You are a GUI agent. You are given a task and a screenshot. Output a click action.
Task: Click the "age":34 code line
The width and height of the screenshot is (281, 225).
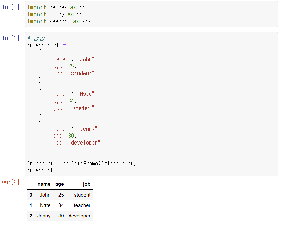[63, 101]
